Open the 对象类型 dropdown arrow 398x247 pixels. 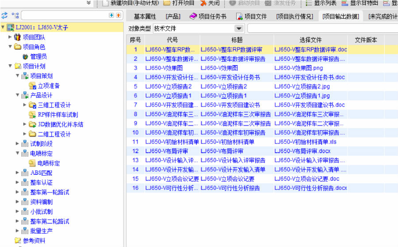239,28
